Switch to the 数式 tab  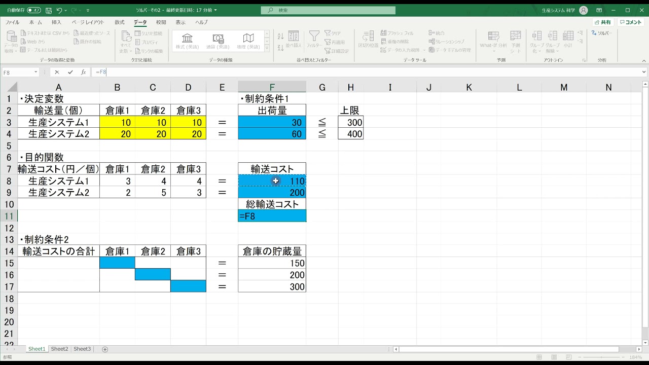click(x=120, y=22)
